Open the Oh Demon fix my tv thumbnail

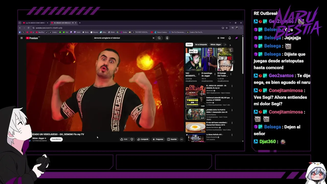click(x=195, y=90)
